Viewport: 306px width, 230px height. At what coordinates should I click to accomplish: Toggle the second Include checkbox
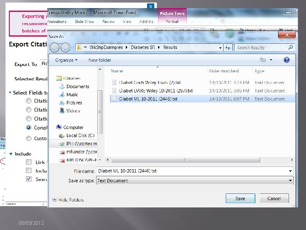tap(29, 170)
